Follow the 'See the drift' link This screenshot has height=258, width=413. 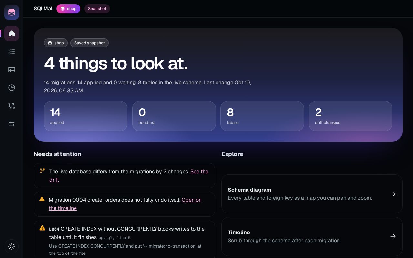[129, 175]
